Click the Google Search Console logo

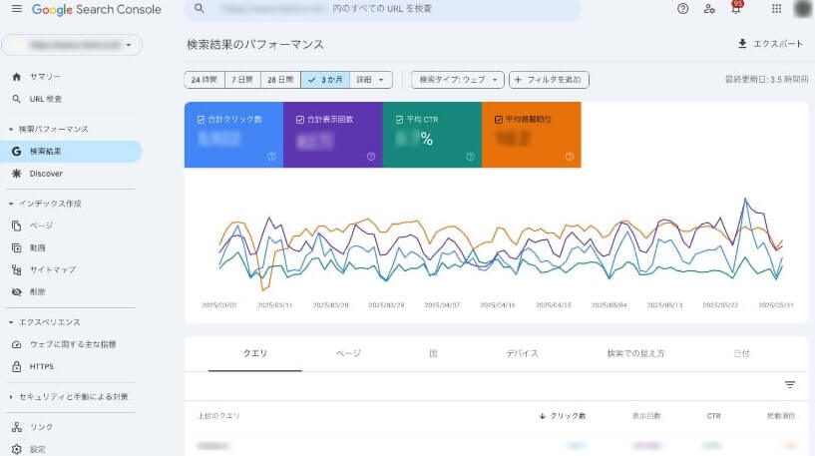click(96, 9)
